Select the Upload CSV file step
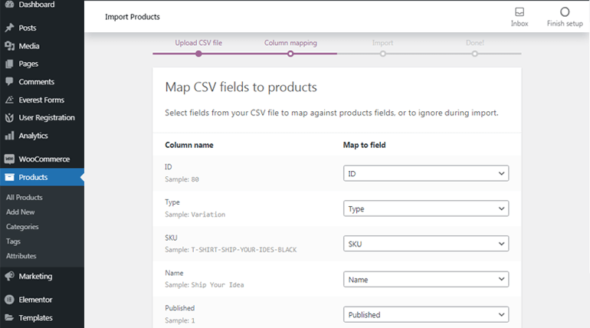 [198, 43]
